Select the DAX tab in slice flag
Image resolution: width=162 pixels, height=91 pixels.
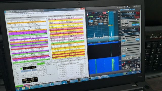coord(106,18)
